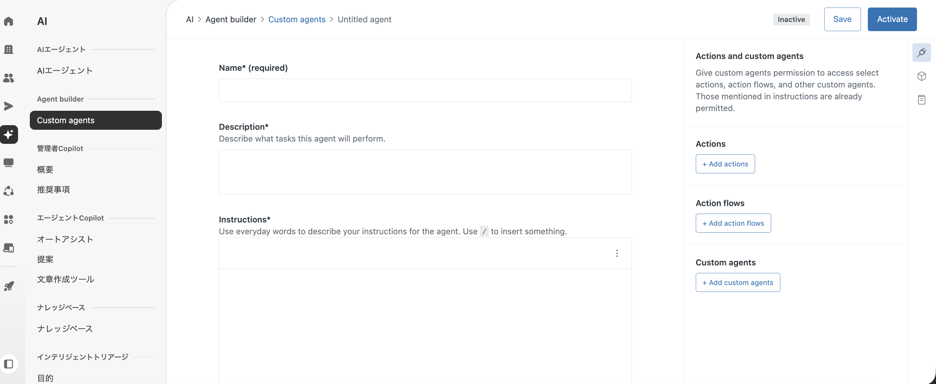Open the Home icon in left rail
Viewport: 936px width, 384px height.
coord(9,21)
